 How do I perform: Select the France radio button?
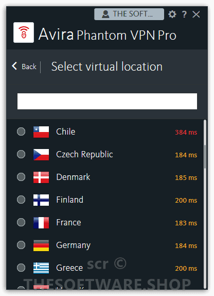[21, 222]
